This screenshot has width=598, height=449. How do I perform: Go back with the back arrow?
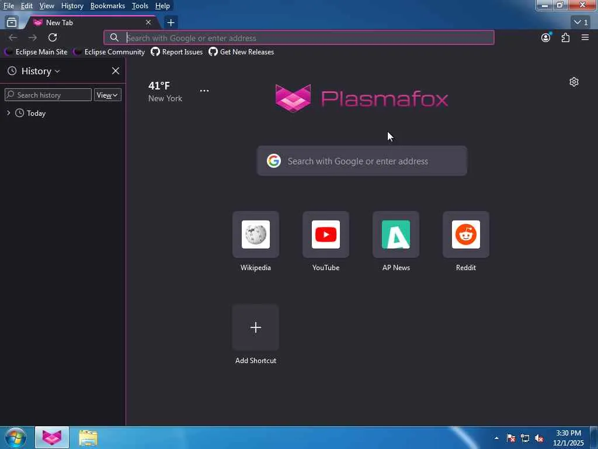pyautogui.click(x=13, y=37)
